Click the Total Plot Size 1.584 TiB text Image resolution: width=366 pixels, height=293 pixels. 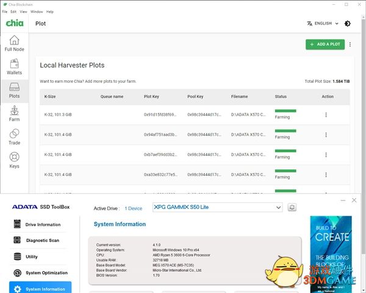coord(327,82)
